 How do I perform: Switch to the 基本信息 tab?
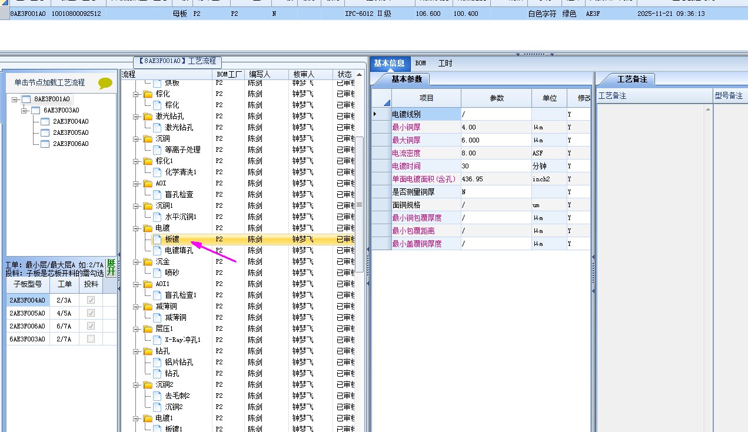click(x=389, y=64)
